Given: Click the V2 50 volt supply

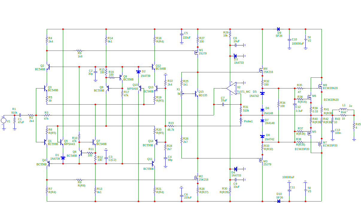Looking at the screenshot, I should (x=305, y=39).
